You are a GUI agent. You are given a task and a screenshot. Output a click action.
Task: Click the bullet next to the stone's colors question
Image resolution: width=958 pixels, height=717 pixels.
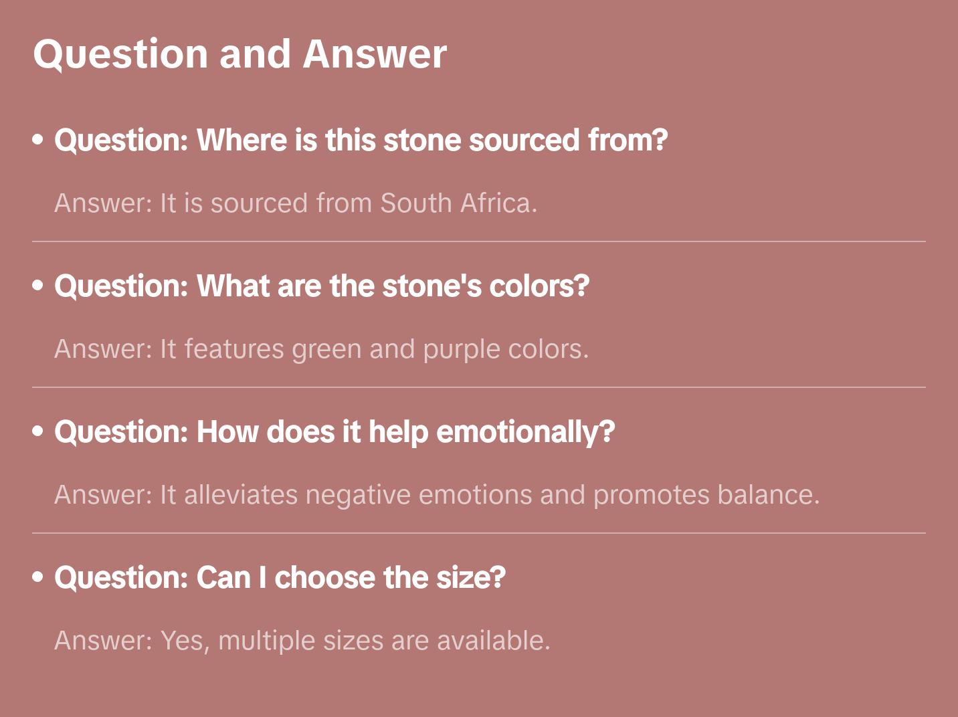pos(38,286)
